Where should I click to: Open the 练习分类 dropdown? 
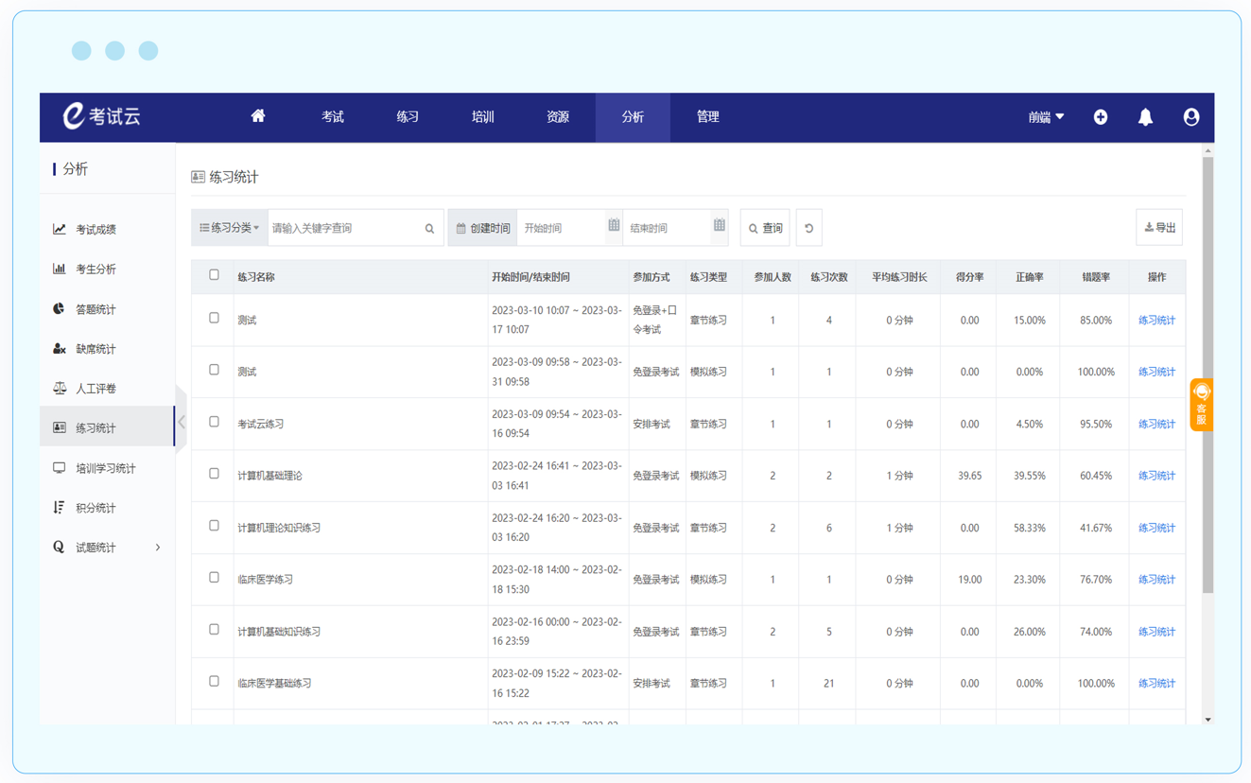(230, 228)
